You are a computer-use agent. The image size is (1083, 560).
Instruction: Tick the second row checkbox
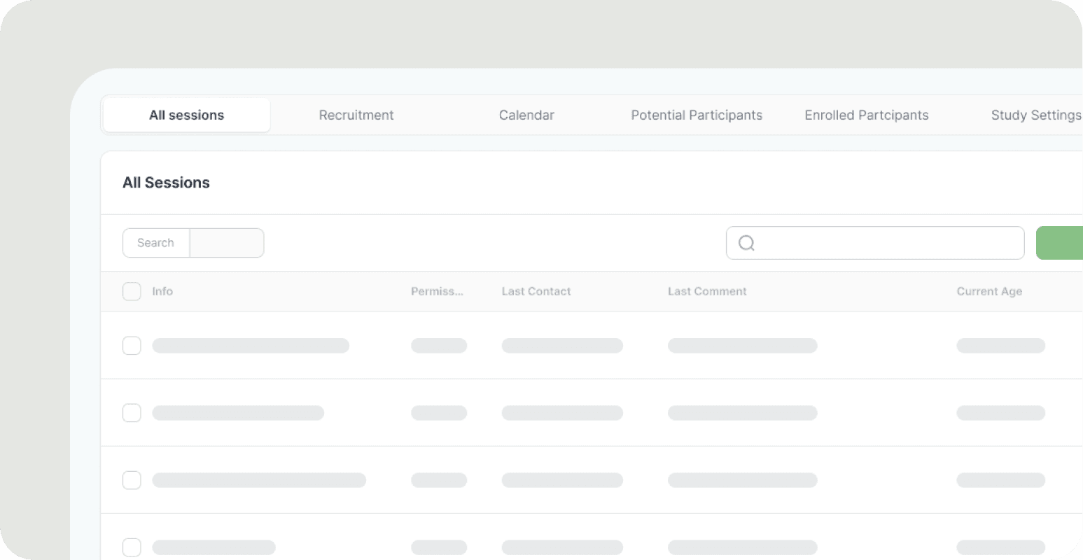coord(132,413)
